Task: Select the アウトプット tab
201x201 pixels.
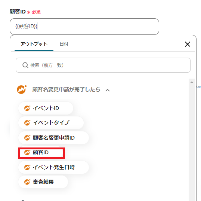Action: coord(34,44)
